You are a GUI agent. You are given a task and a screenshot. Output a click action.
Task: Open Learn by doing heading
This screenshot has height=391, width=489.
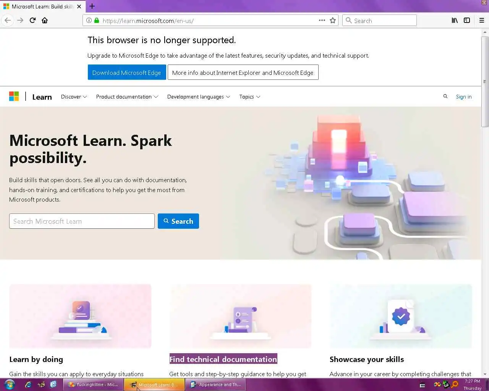click(x=36, y=359)
